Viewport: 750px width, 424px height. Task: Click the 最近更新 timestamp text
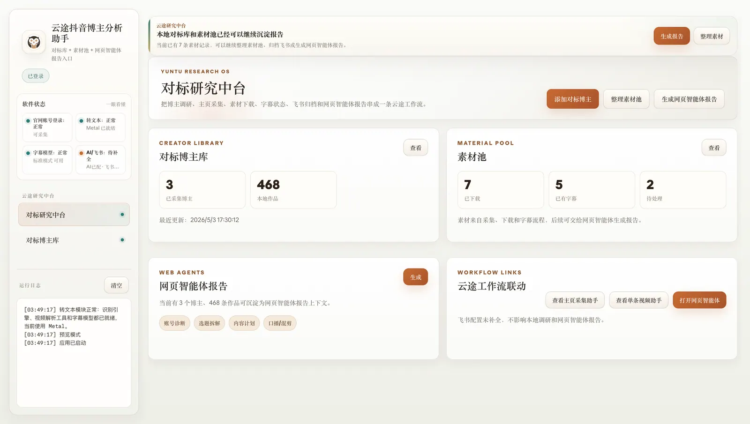pos(199,220)
